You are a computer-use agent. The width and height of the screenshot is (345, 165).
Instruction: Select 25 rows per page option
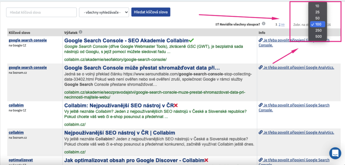317,12
